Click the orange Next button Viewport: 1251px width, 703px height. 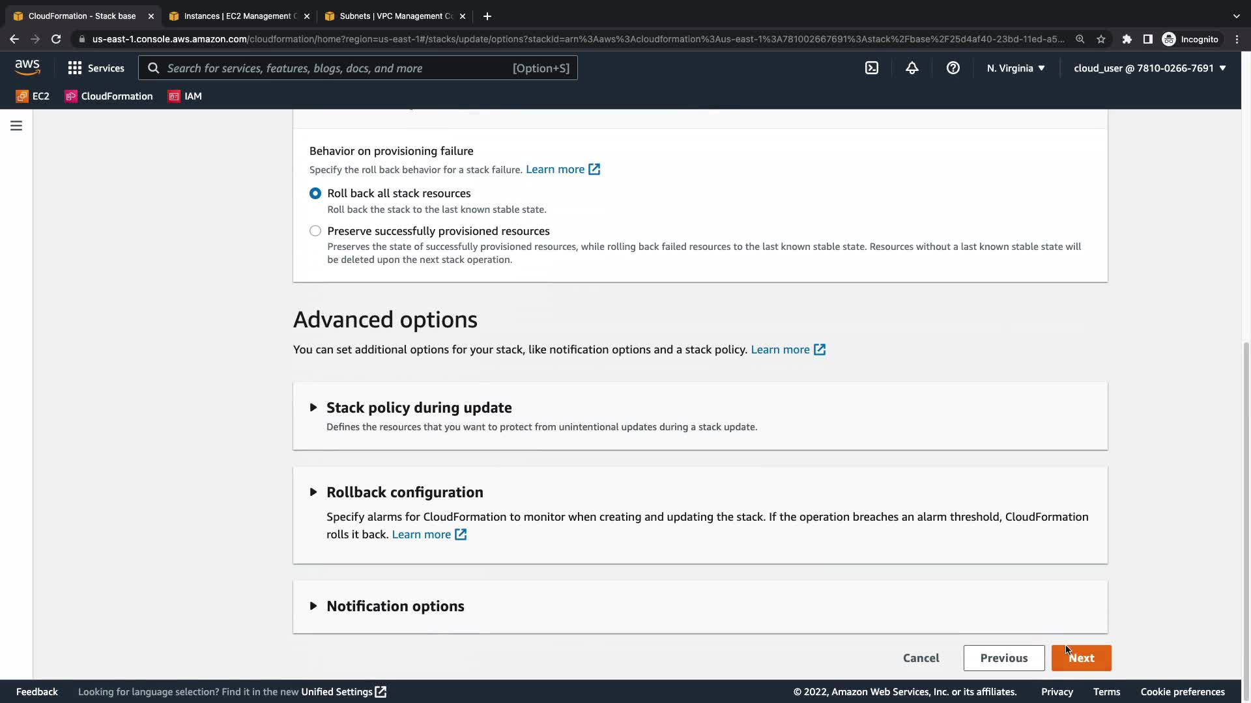point(1081,658)
